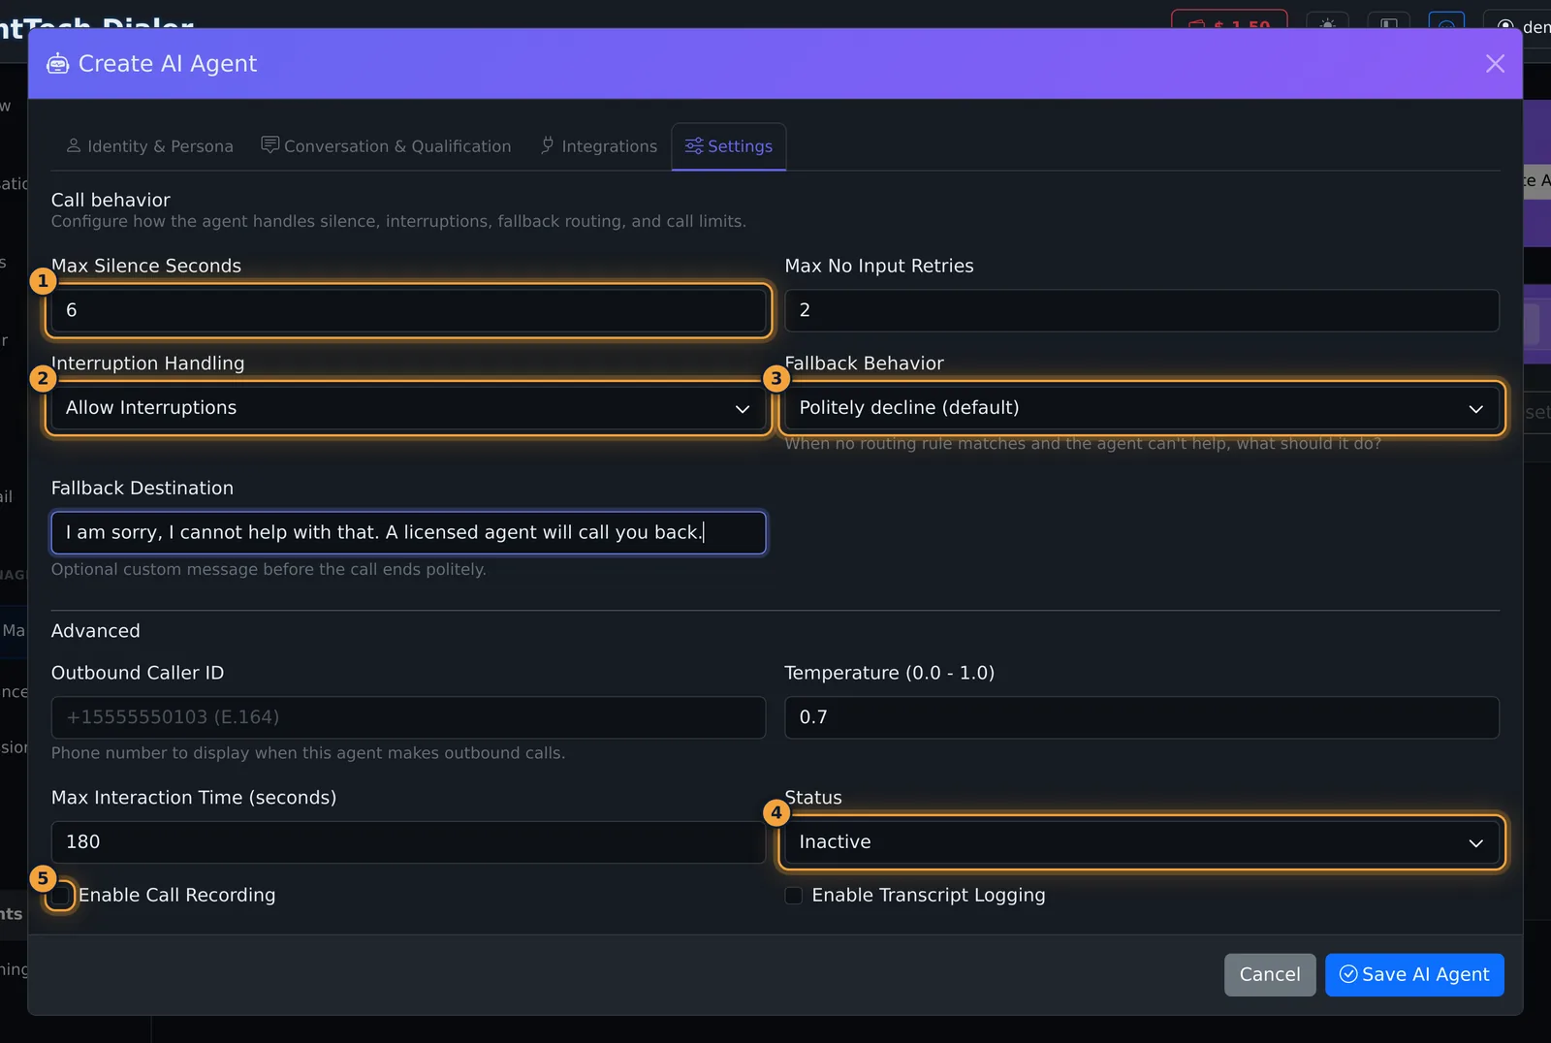
Task: Click the sliders icon on Settings tab
Action: tap(694, 146)
